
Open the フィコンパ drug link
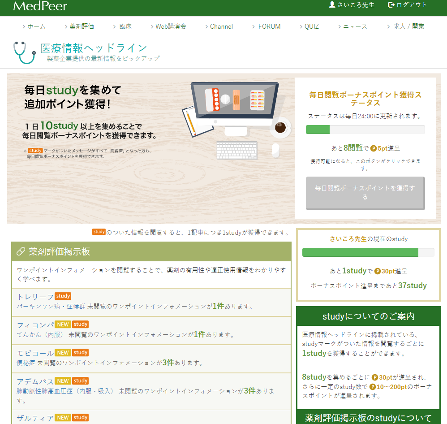point(35,325)
